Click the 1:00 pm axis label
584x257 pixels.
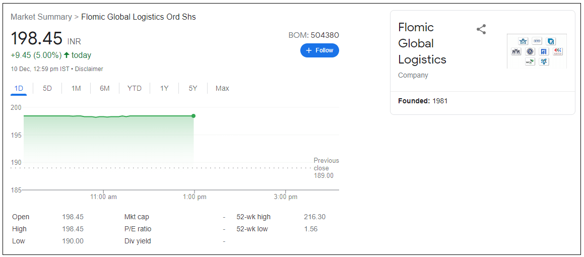(x=194, y=197)
